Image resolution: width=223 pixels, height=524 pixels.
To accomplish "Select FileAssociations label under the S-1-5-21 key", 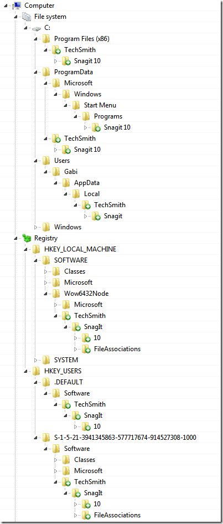I will [x=117, y=515].
